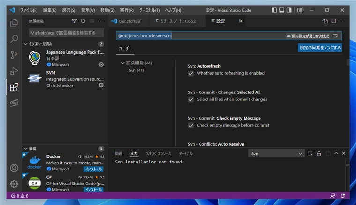Viewport: 356px width, 205px height.
Task: Clear the output panel
Action: pos(310,154)
